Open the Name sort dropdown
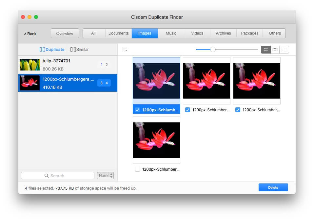The image size is (314, 220). coord(105,176)
